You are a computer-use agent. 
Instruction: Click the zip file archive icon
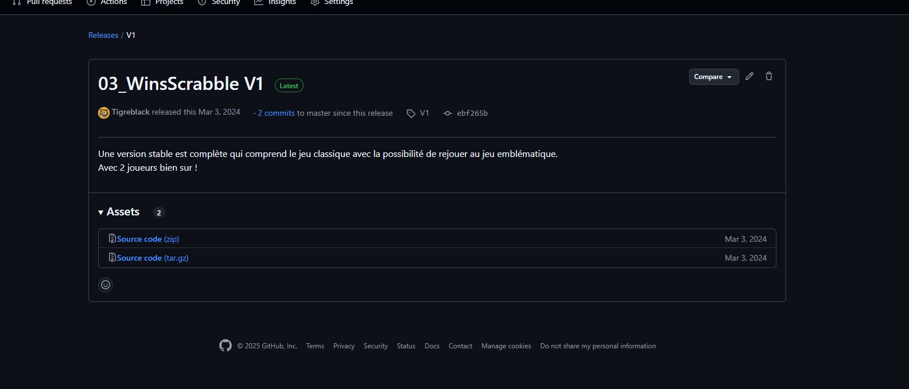[112, 238]
